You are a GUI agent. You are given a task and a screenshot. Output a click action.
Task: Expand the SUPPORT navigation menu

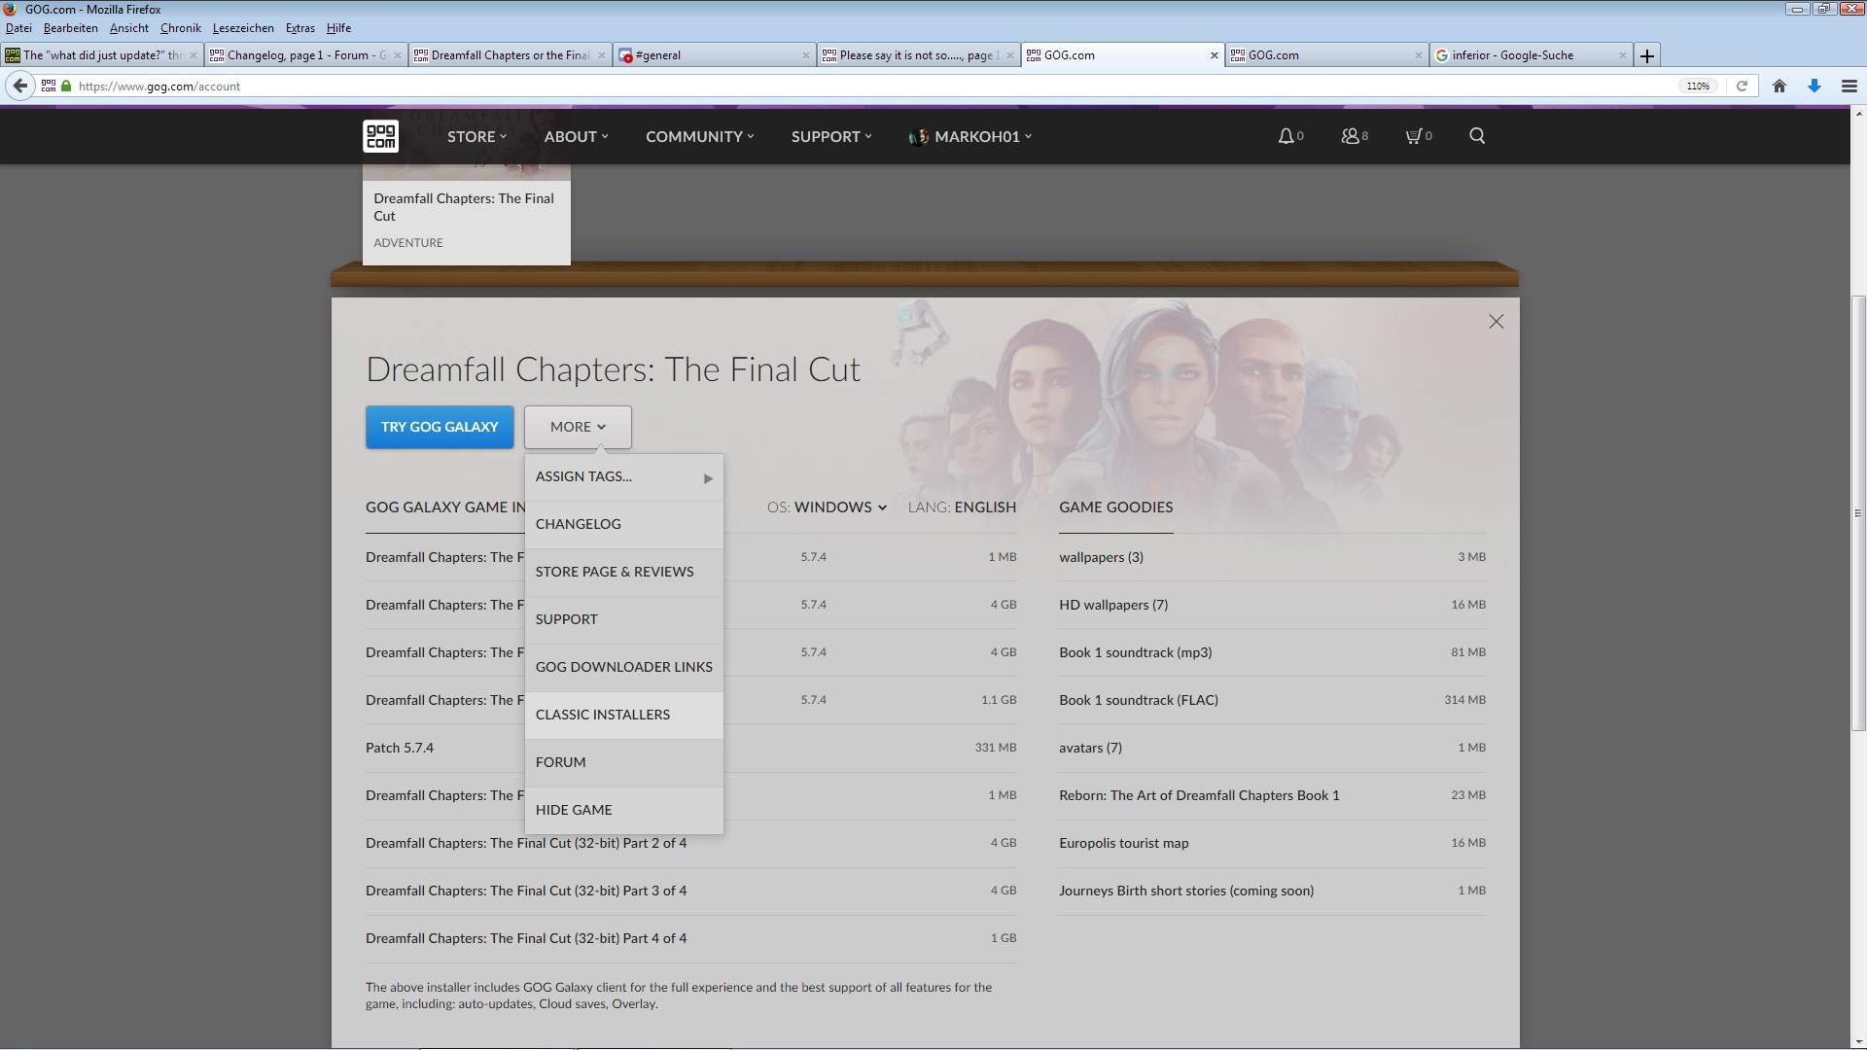[831, 137]
